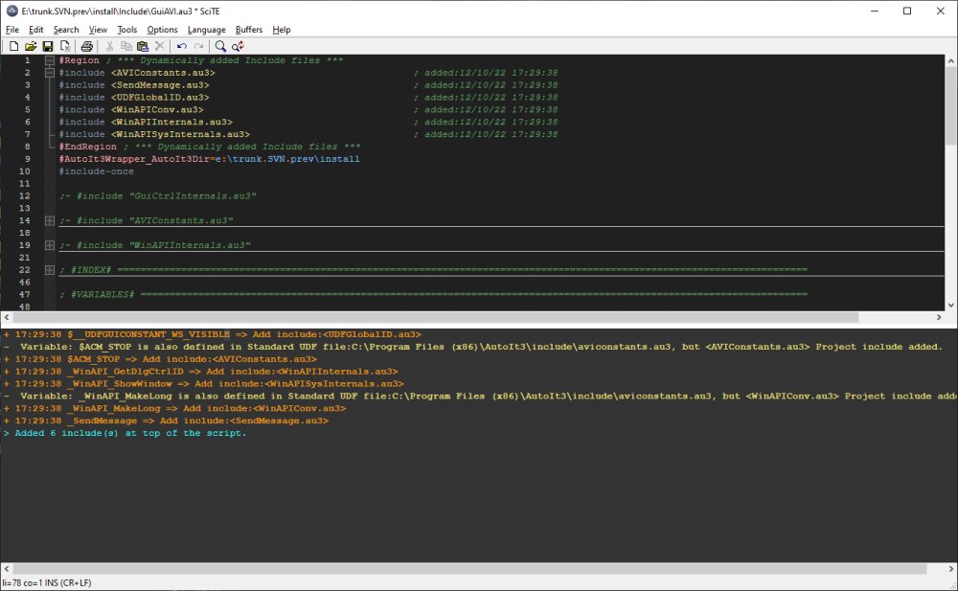Open the Edit menu
This screenshot has height=591, width=958.
36,30
